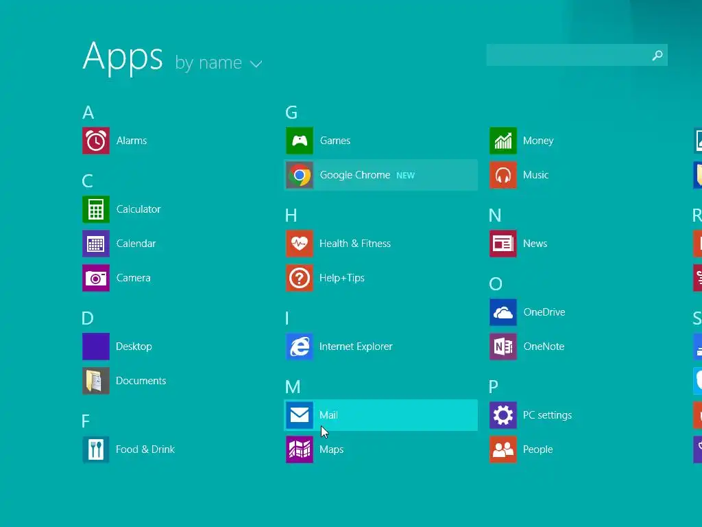
Task: Launch the Google Chrome icon
Action: [x=300, y=175]
